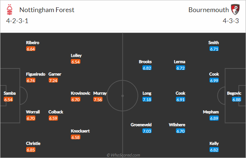
Task: Open the Nottingham Forest team name
Action: click(x=47, y=10)
